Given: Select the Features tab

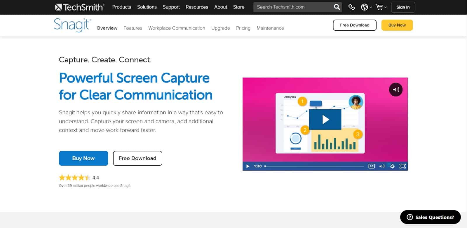Looking at the screenshot, I should coord(133,28).
